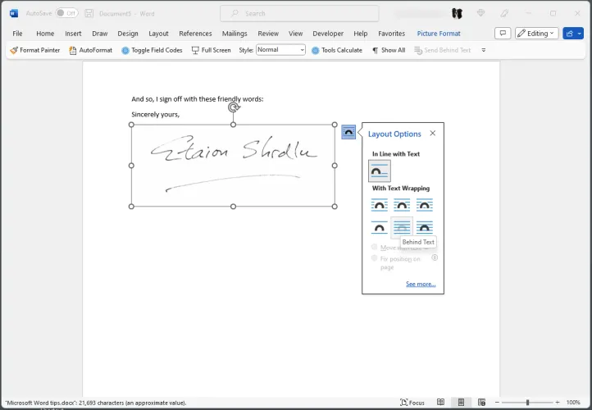Apply Square text wrapping to the picture
592x410 pixels.
pyautogui.click(x=380, y=205)
